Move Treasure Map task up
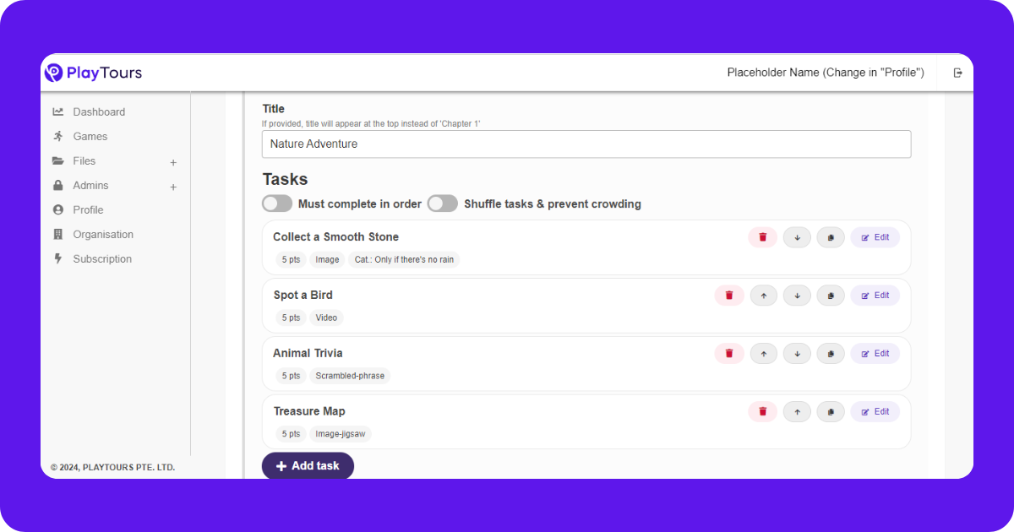 coord(797,412)
